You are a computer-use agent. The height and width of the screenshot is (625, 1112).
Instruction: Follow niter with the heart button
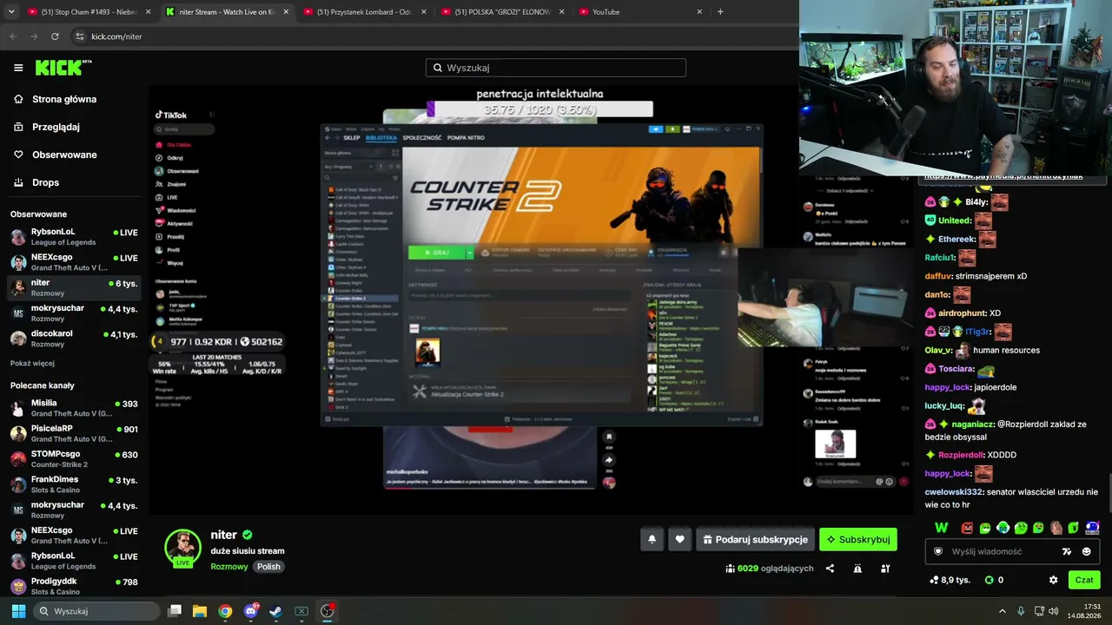click(679, 539)
